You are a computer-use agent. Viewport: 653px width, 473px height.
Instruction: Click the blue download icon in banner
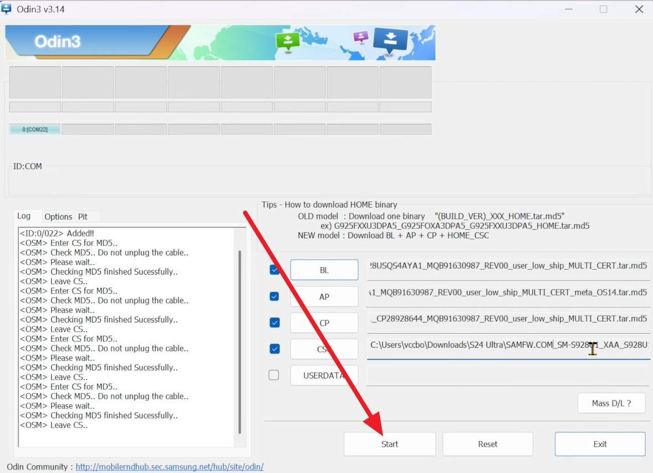pos(390,40)
